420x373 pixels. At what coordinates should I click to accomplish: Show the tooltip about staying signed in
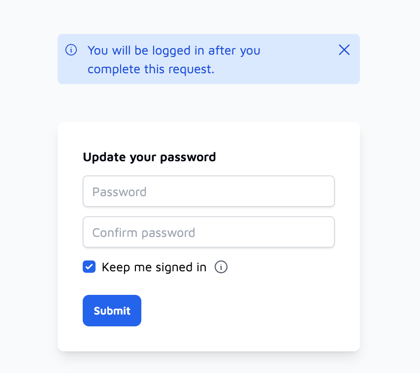pos(221,267)
